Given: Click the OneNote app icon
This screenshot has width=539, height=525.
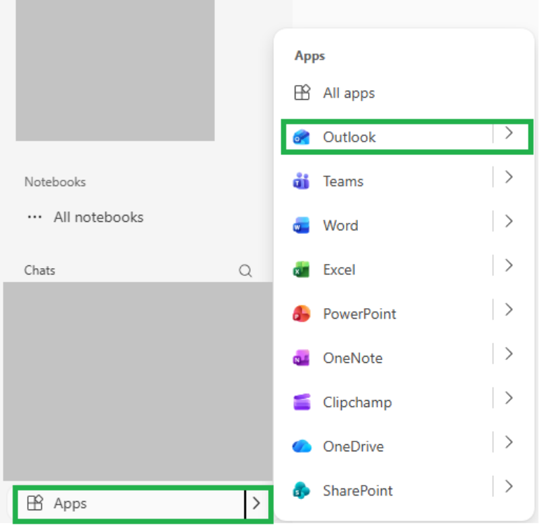Looking at the screenshot, I should pyautogui.click(x=302, y=358).
